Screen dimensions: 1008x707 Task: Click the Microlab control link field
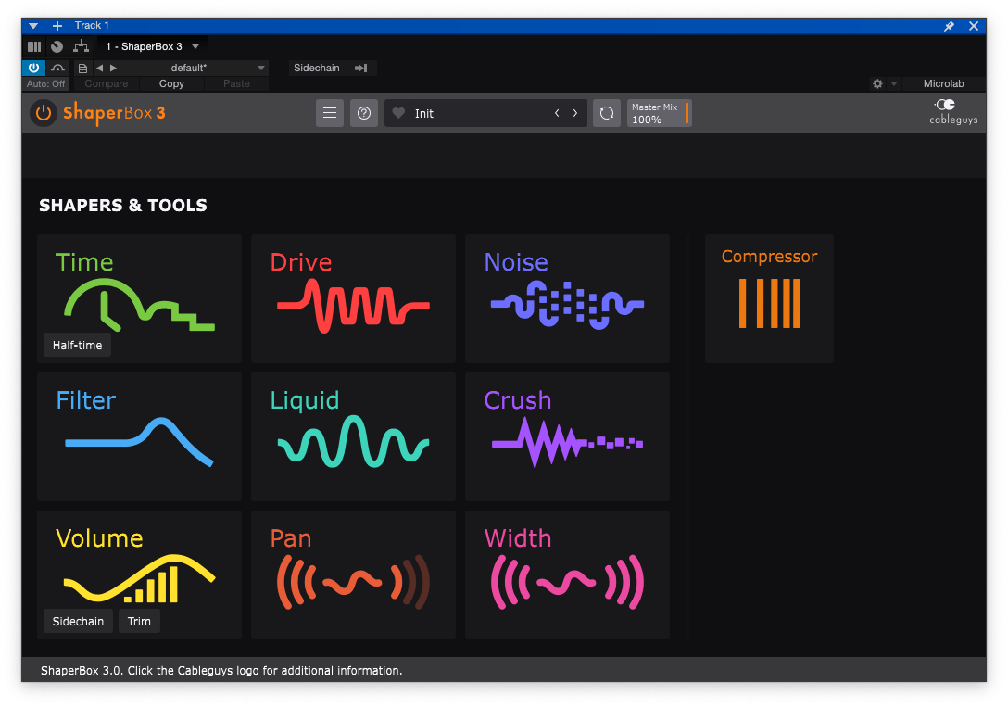click(x=943, y=83)
